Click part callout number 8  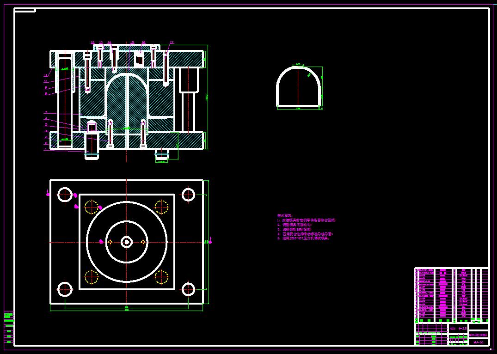(46, 93)
